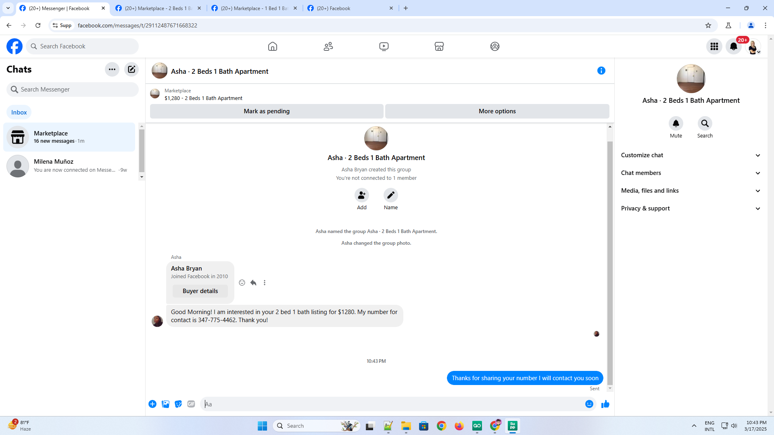Image resolution: width=774 pixels, height=435 pixels.
Task: Open a new browser tab
Action: pos(406,8)
